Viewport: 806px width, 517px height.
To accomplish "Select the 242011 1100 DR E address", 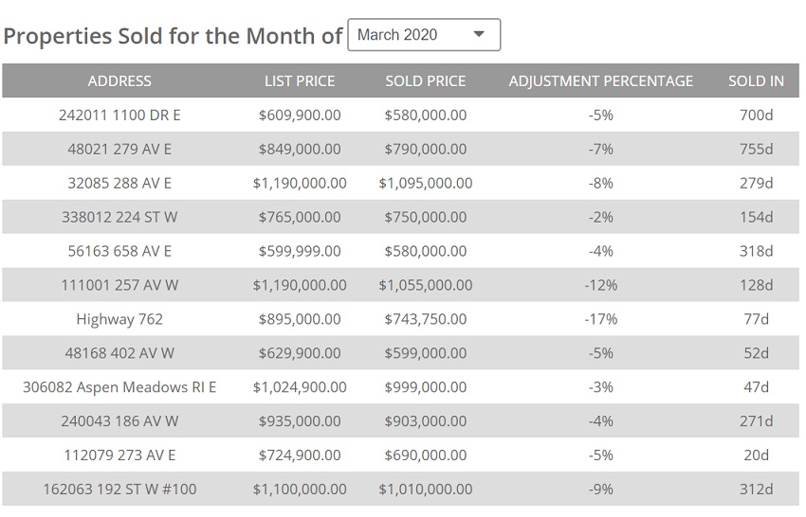I will [119, 115].
